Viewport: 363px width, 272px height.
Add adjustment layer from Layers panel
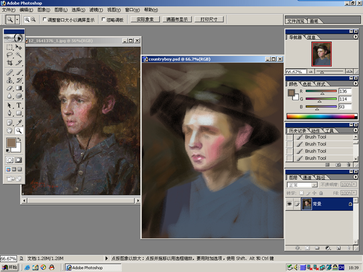point(328,248)
